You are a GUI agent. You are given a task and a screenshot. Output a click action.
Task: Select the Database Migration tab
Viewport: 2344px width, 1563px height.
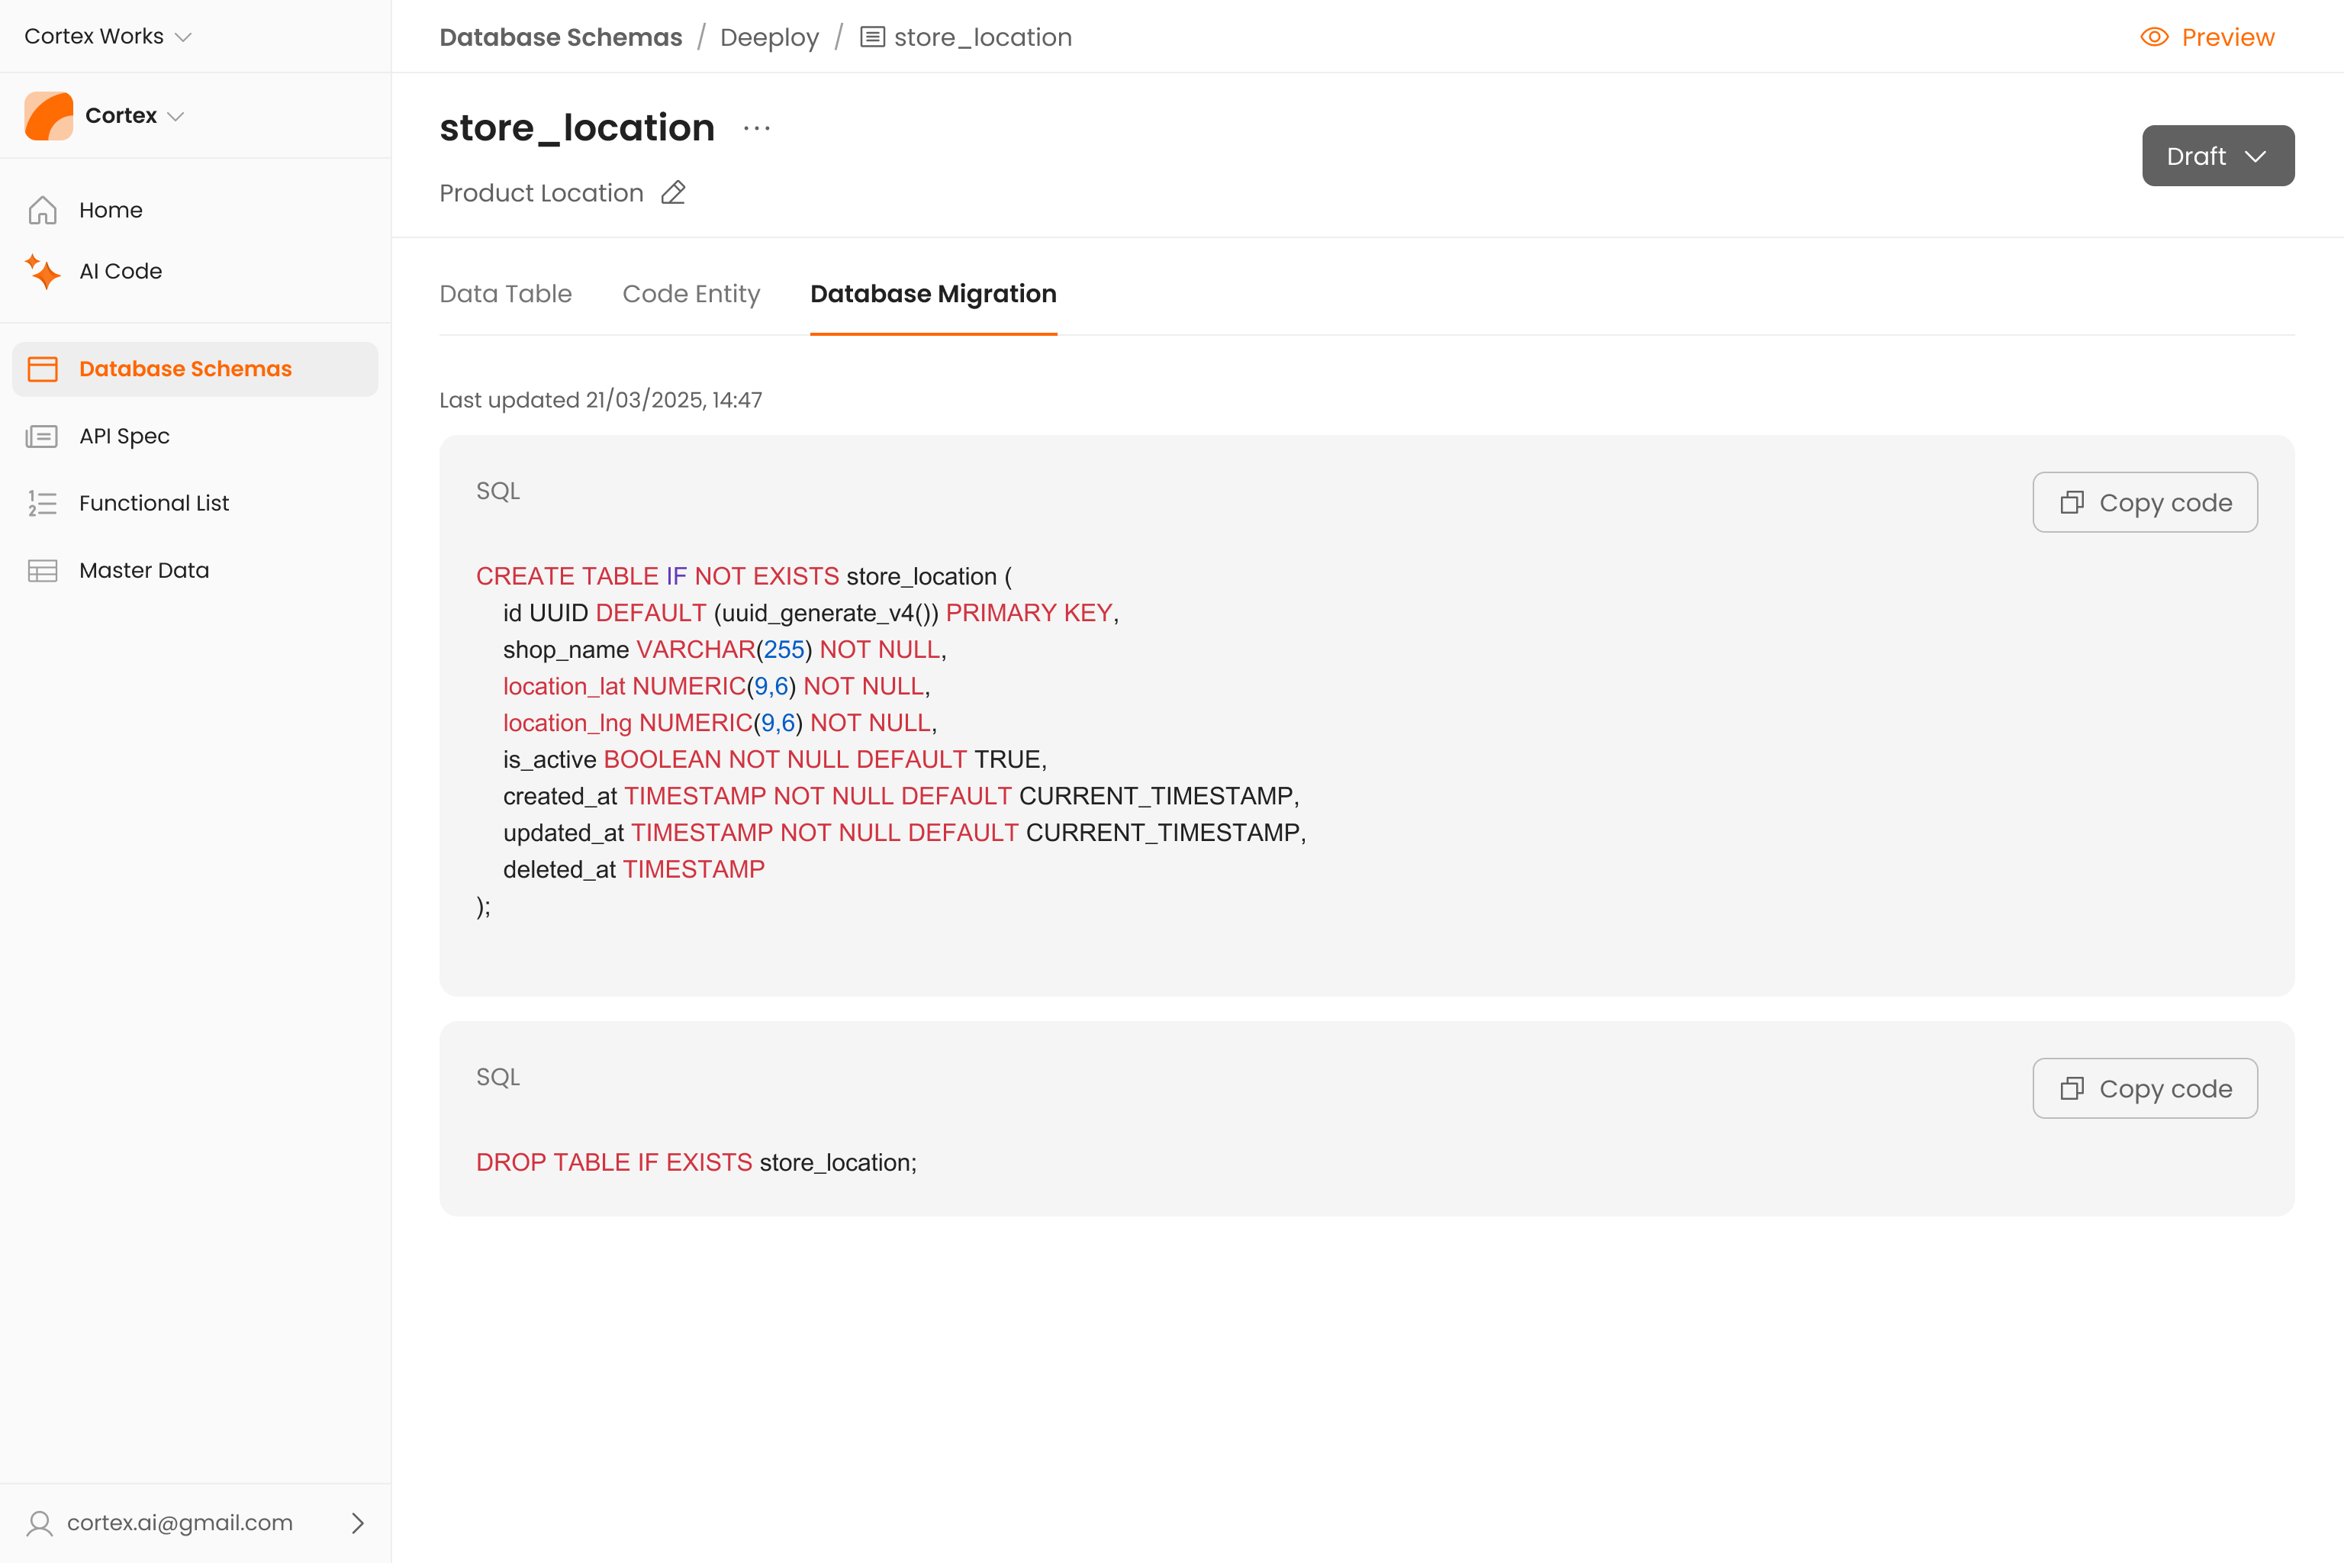point(933,294)
